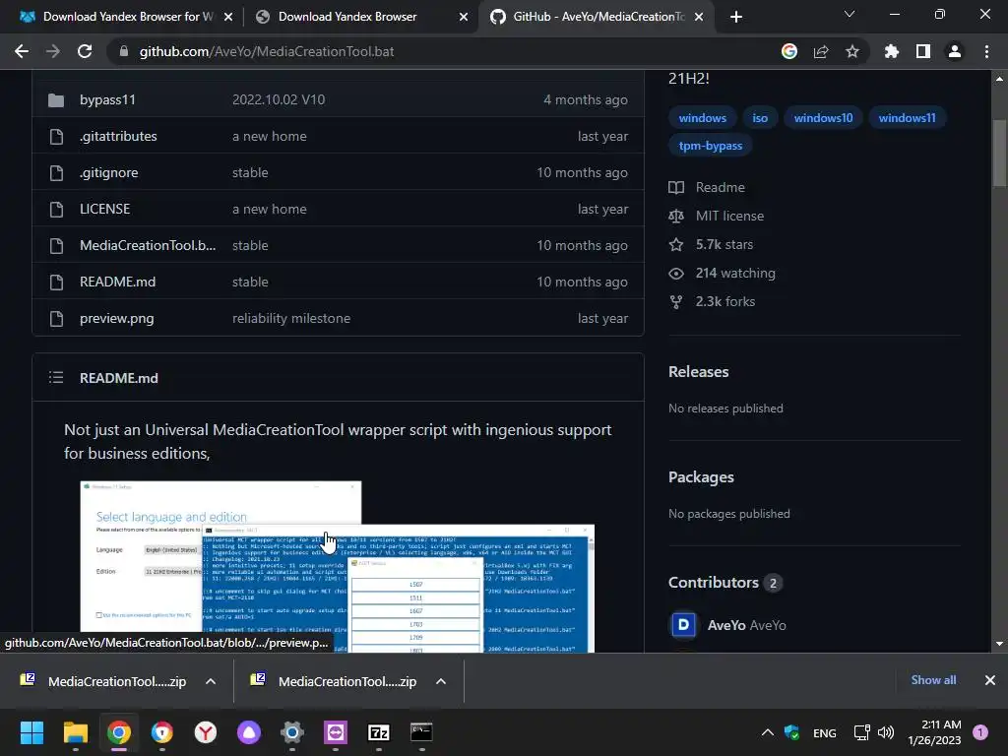Click the Windows Start button

click(31, 732)
